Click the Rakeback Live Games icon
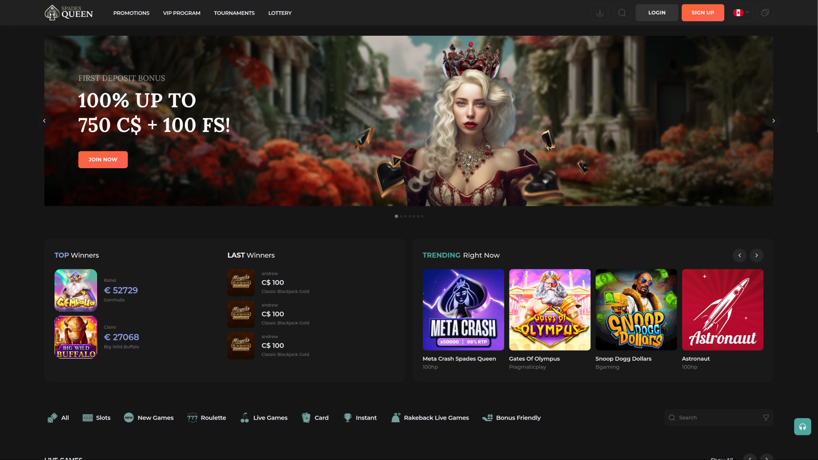The image size is (818, 460). [396, 418]
